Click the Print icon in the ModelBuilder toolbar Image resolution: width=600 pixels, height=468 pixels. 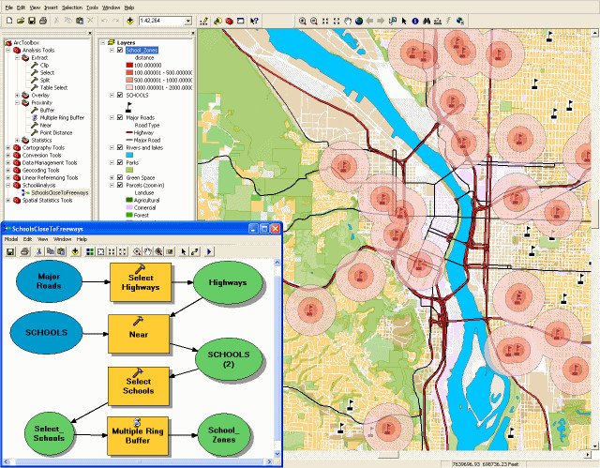(22, 251)
